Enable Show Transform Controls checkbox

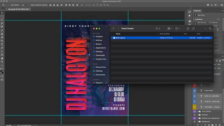(29, 5)
